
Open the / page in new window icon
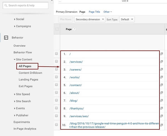click(161, 54)
